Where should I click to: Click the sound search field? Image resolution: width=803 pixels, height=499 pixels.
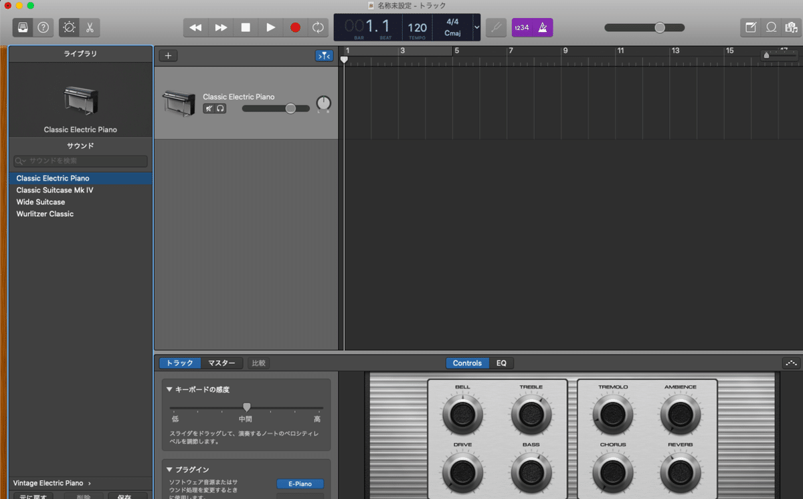(80, 161)
